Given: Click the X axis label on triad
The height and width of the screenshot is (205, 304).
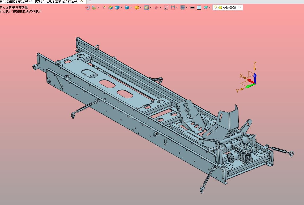Looking at the screenshot, I should tap(241, 76).
